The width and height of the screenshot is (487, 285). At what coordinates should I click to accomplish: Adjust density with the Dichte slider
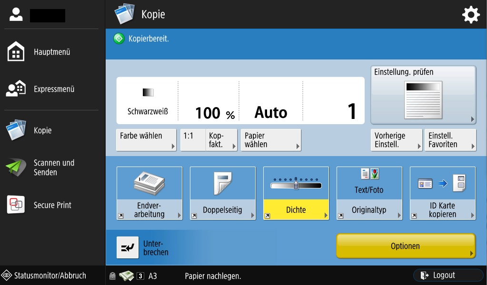[x=296, y=184]
